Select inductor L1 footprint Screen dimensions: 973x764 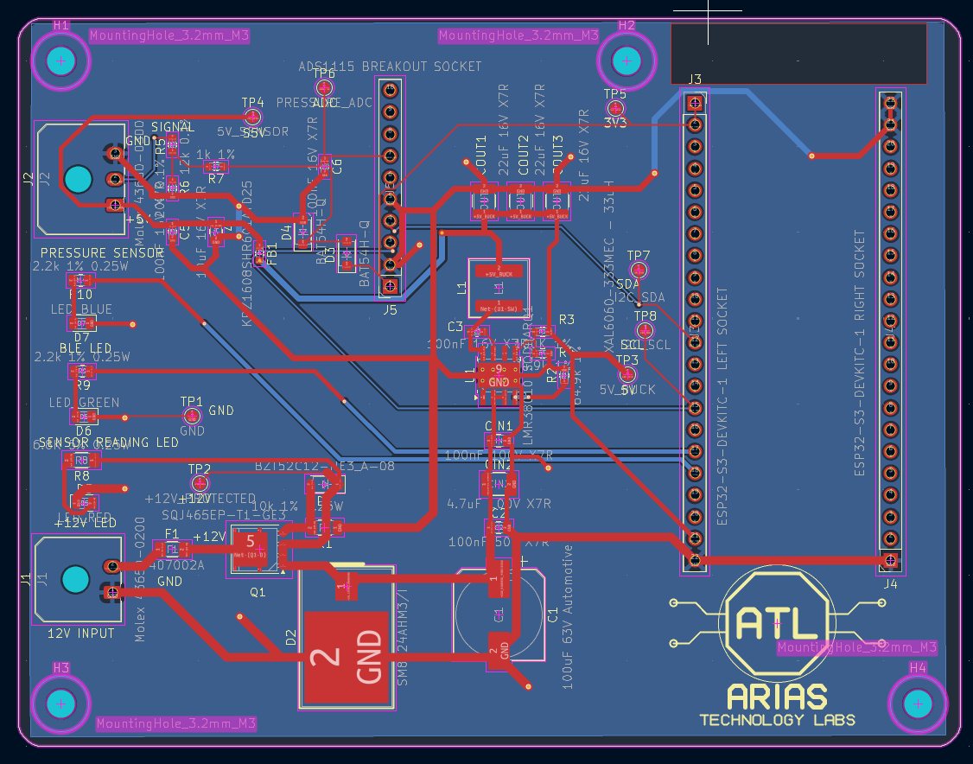tap(499, 287)
